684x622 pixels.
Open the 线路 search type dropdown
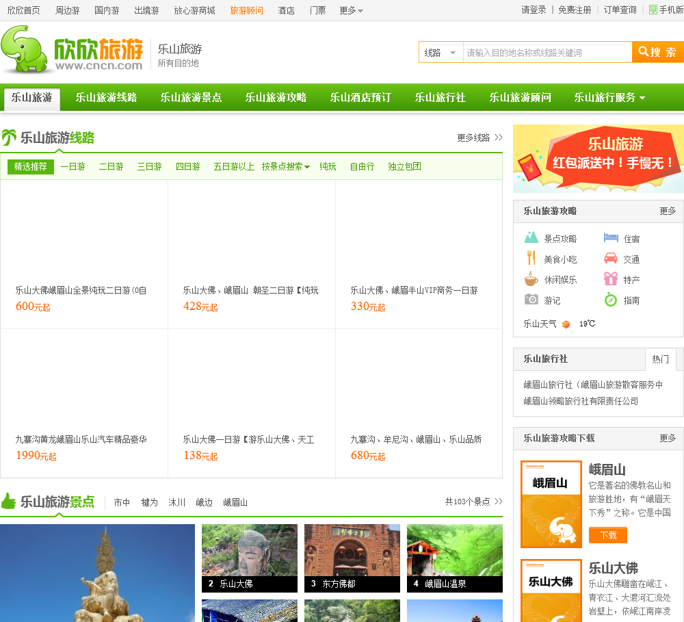tap(440, 53)
